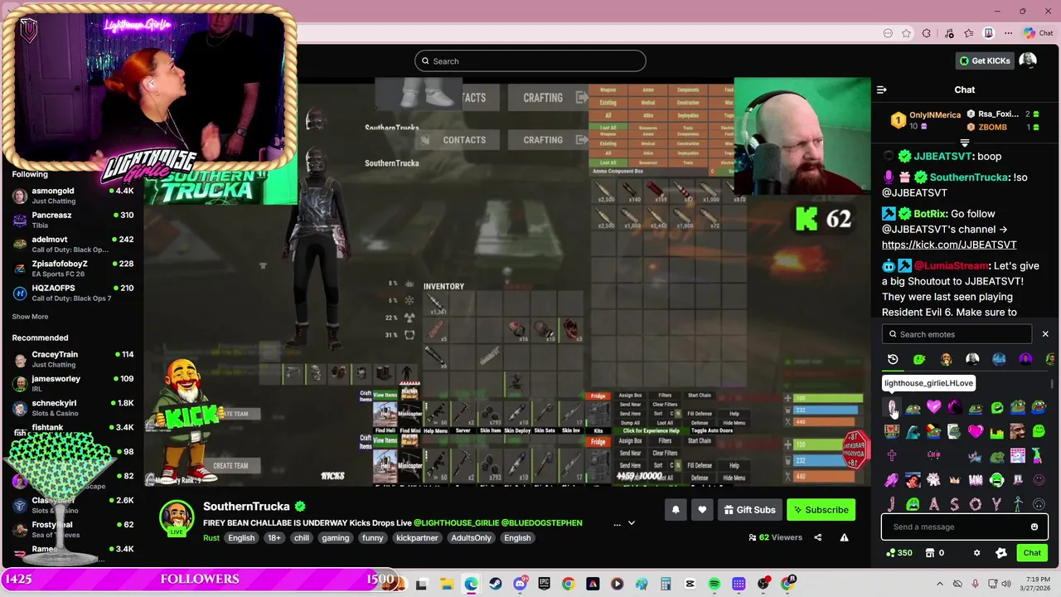
Task: Select the blue avatar emote tab
Action: tap(999, 359)
